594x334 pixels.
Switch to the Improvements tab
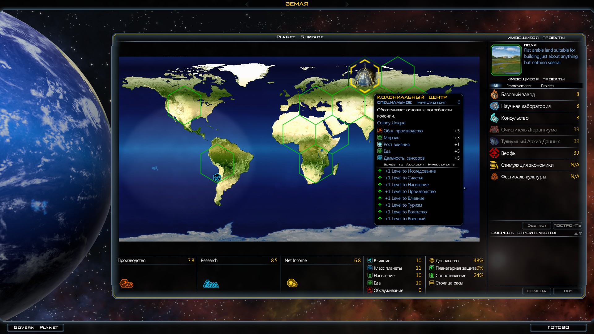519,86
